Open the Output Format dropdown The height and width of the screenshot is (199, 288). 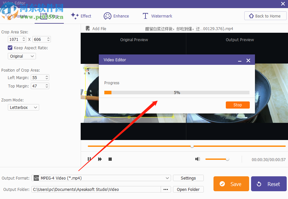click(x=101, y=178)
